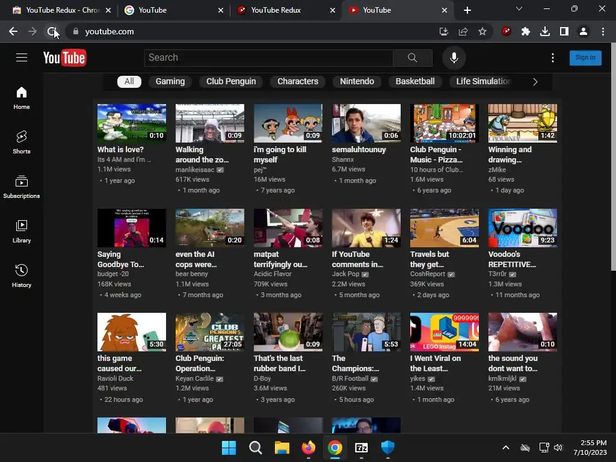The width and height of the screenshot is (616, 462).
Task: Open Windows Security shield taskbar icon
Action: pyautogui.click(x=388, y=448)
